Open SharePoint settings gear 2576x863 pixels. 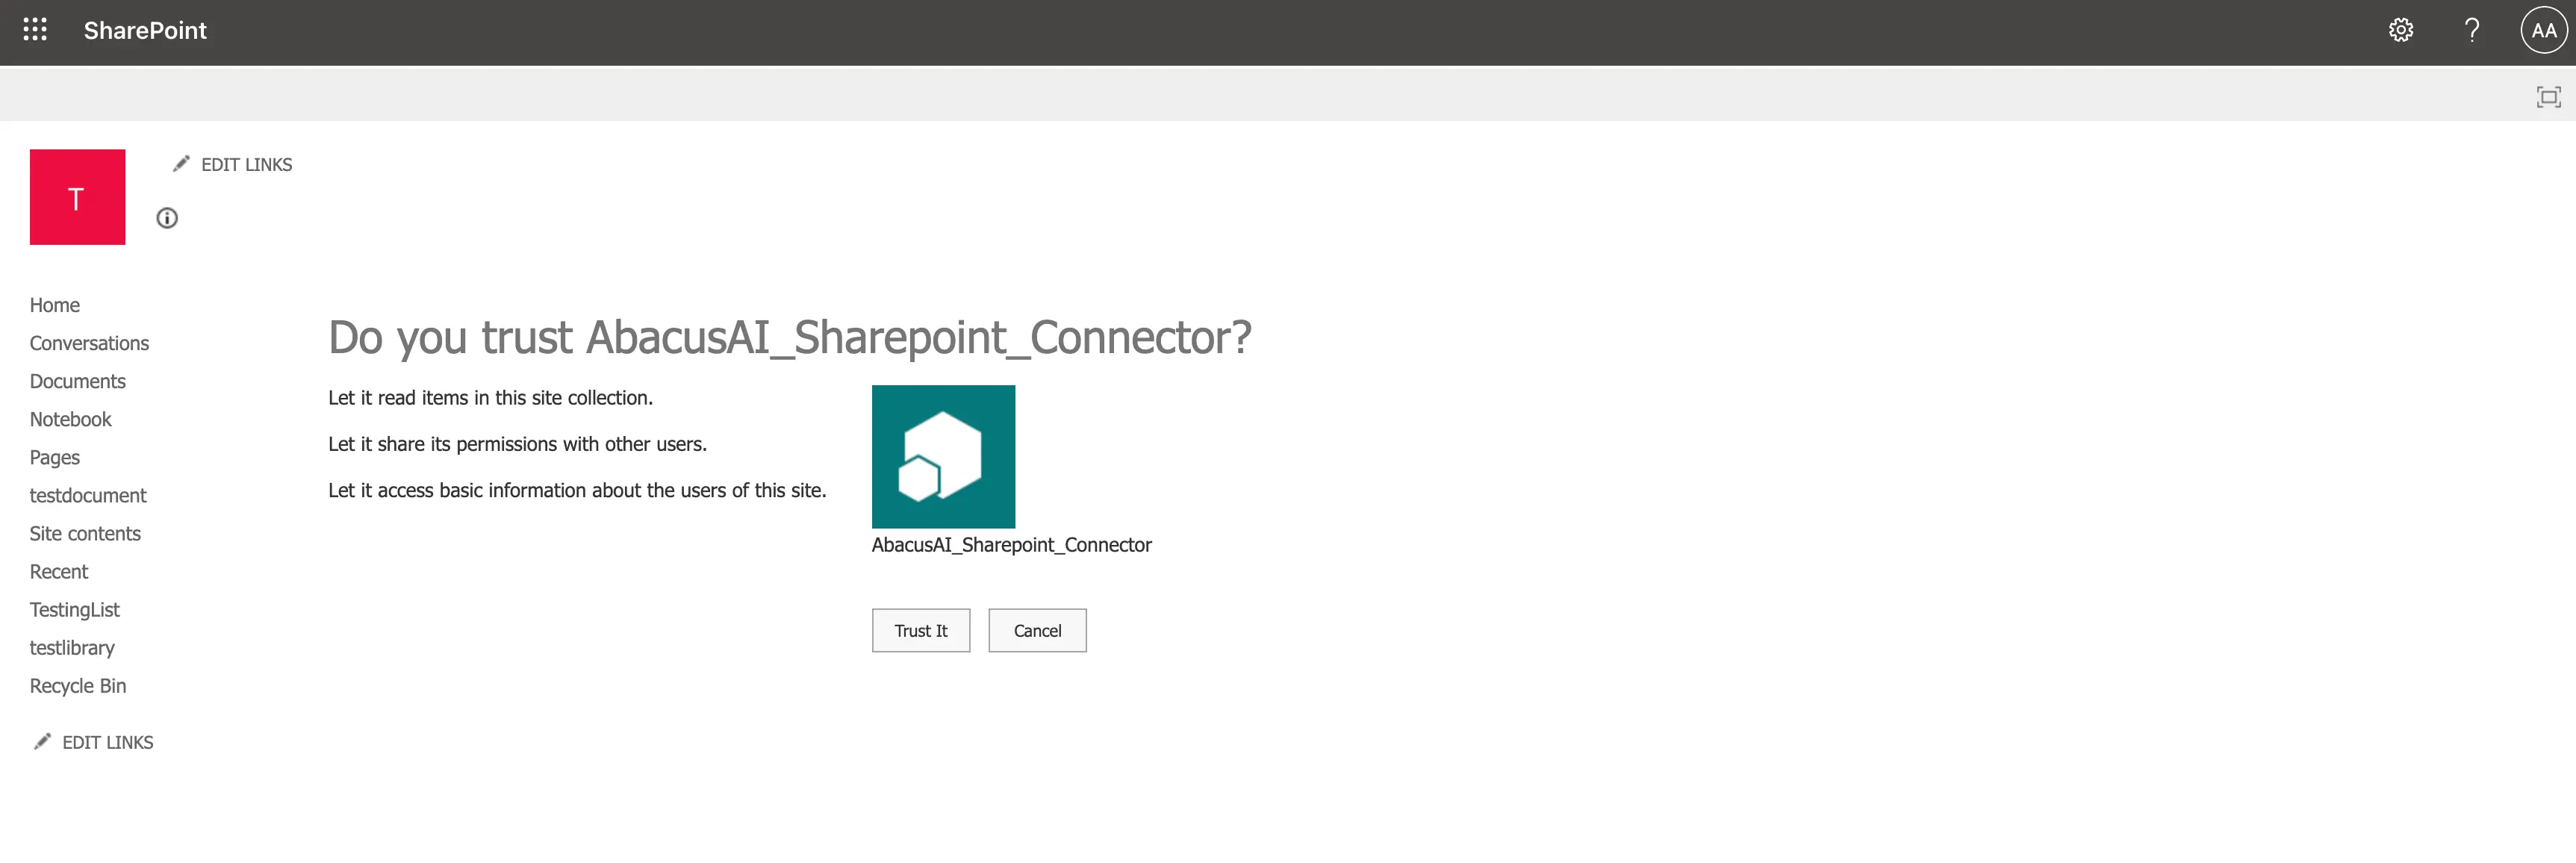pos(2402,30)
